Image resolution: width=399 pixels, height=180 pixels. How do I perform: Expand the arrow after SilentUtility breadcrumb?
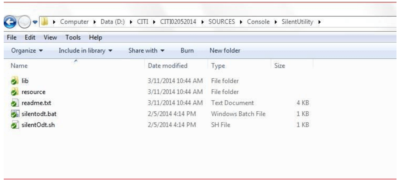coord(319,22)
